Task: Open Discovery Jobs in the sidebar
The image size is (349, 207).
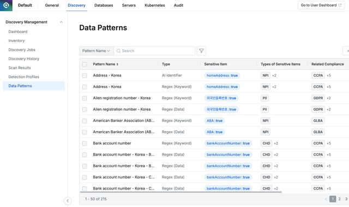Action: (x=22, y=50)
